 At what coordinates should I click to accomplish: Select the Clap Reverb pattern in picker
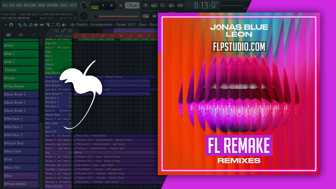click(x=21, y=86)
